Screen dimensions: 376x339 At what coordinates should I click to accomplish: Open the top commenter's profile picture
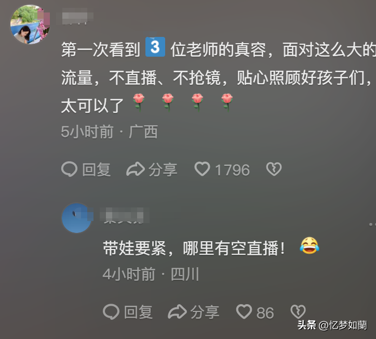(x=30, y=24)
